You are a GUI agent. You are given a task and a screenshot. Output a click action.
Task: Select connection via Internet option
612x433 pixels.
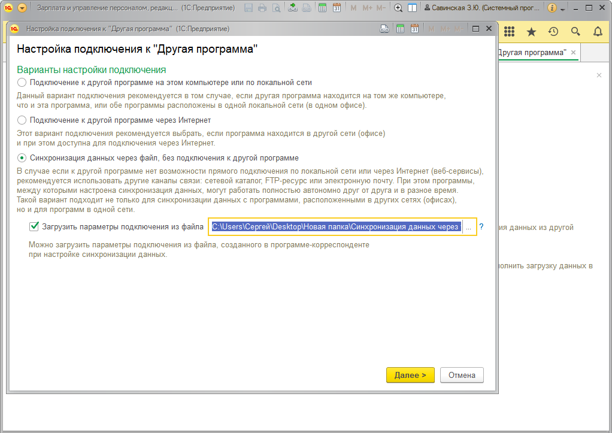coord(22,120)
